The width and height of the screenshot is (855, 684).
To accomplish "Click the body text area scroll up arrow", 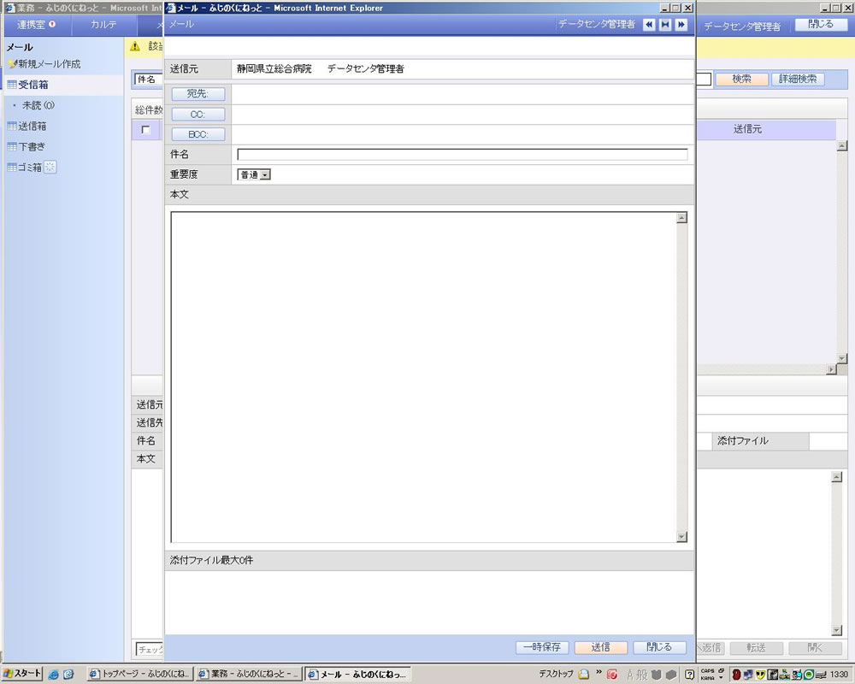I will click(681, 218).
